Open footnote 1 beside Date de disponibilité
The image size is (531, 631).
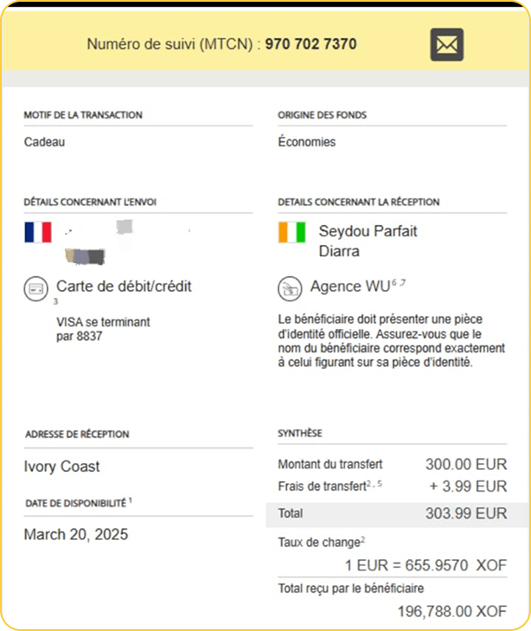[130, 499]
